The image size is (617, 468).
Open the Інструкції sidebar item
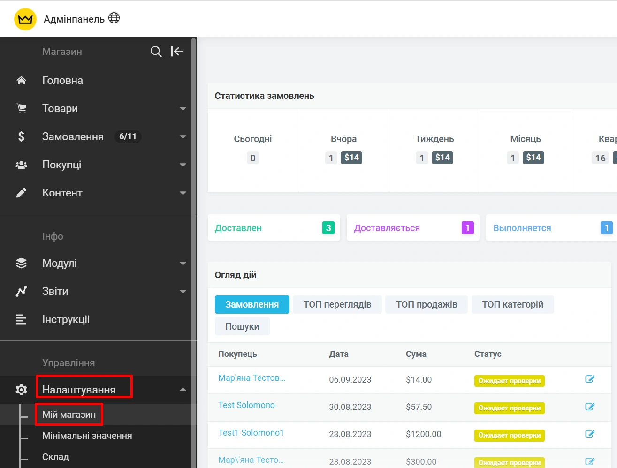(66, 320)
